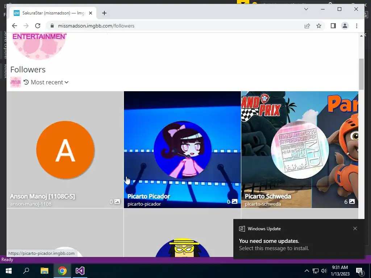Close the SakuraStar tab
The width and height of the screenshot is (371, 278).
(x=90, y=13)
